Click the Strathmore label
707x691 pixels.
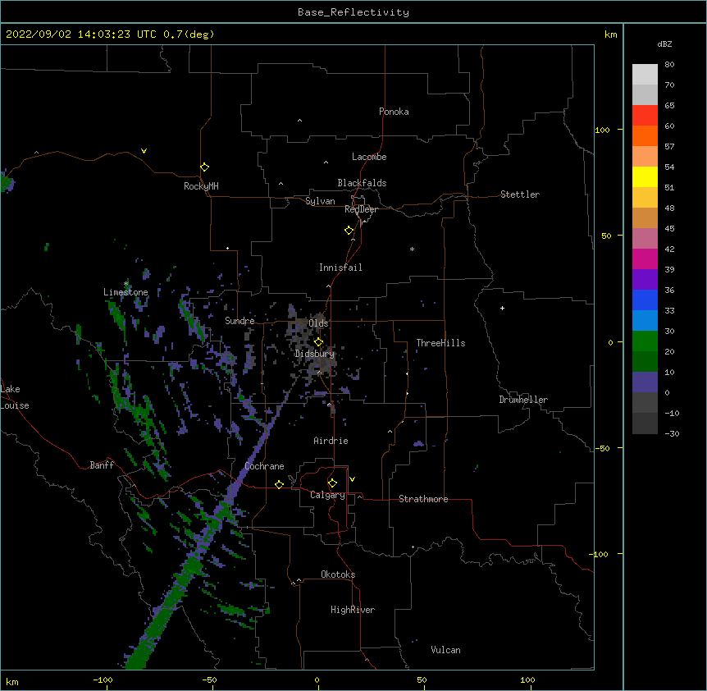pos(423,499)
